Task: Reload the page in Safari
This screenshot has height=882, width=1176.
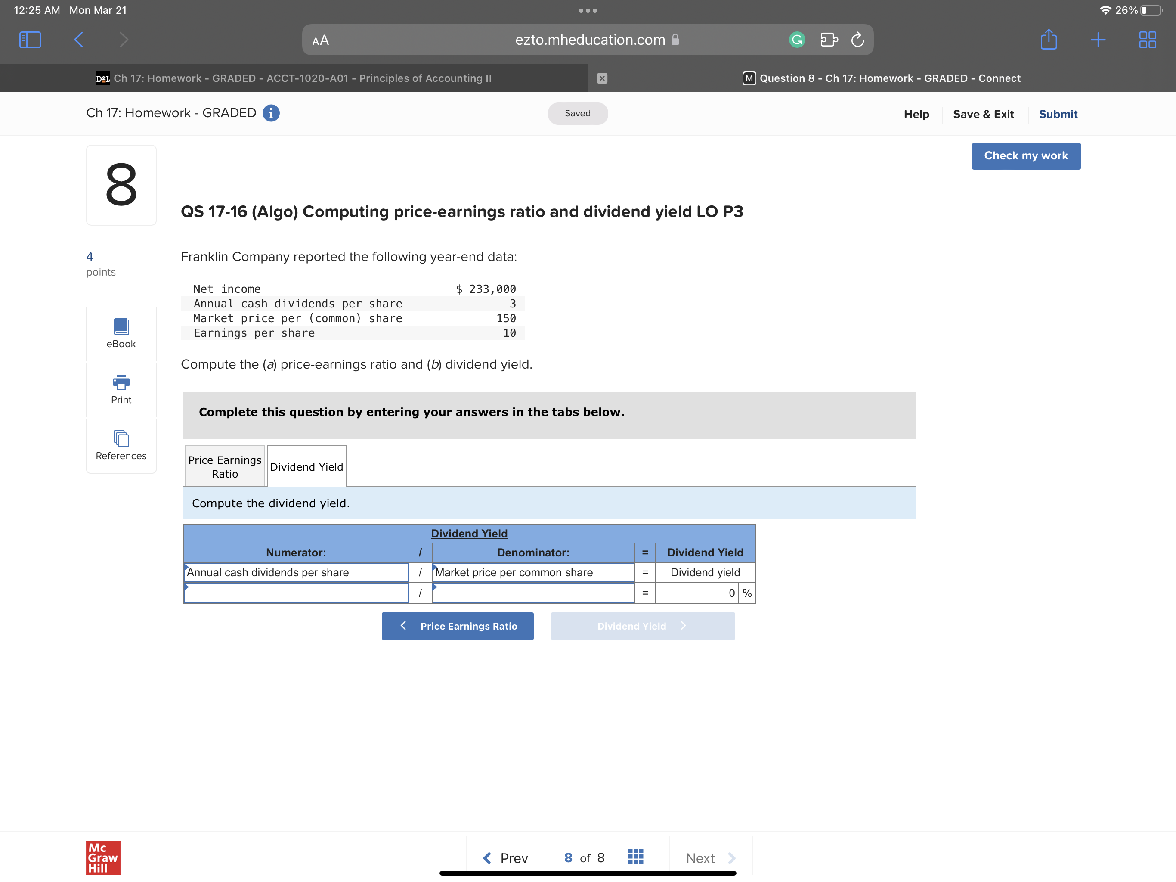Action: (x=857, y=40)
